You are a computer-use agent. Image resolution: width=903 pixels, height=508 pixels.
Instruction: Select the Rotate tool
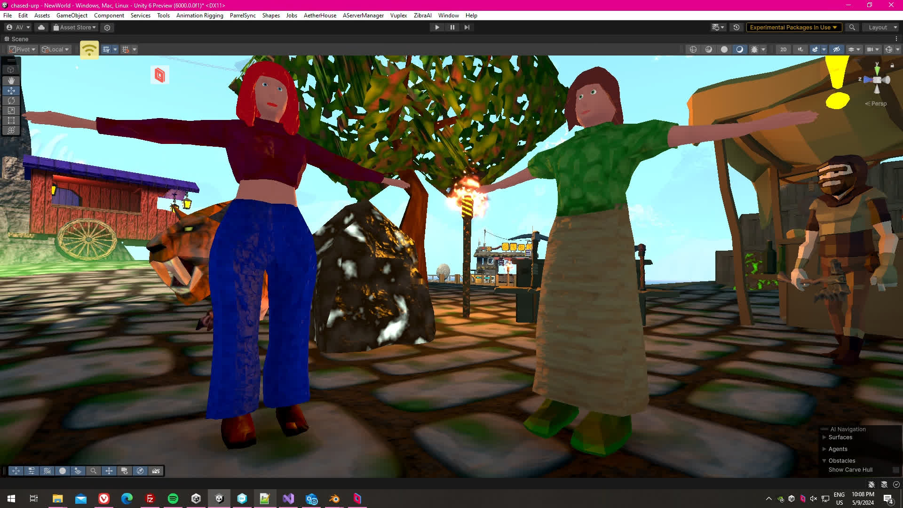coord(11,101)
